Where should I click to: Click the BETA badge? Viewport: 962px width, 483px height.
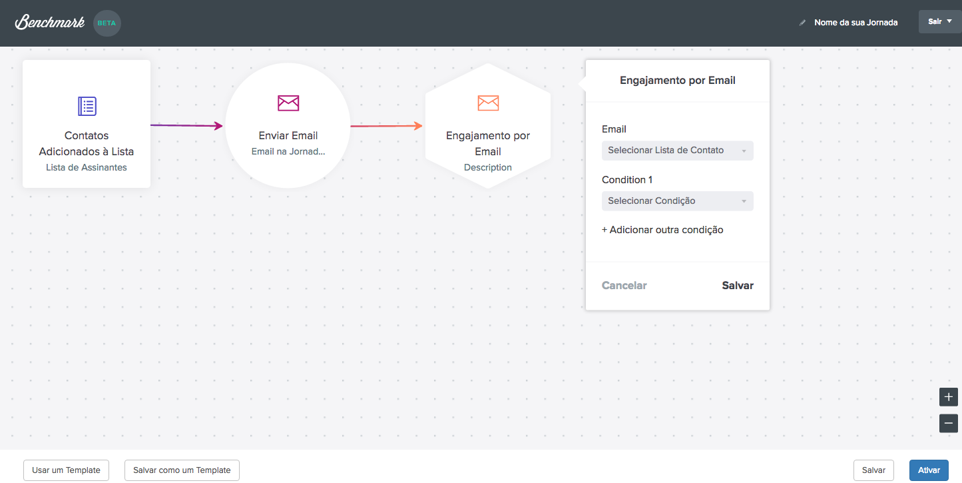(107, 23)
